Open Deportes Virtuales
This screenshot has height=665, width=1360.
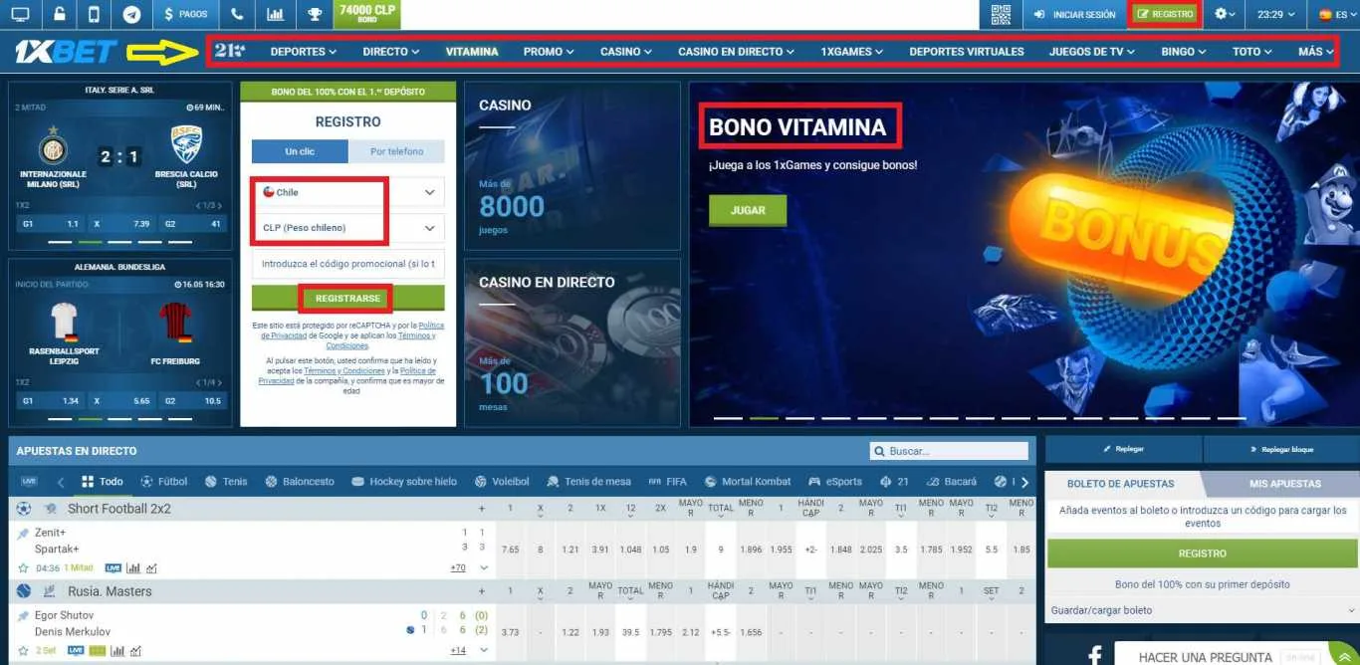(967, 52)
